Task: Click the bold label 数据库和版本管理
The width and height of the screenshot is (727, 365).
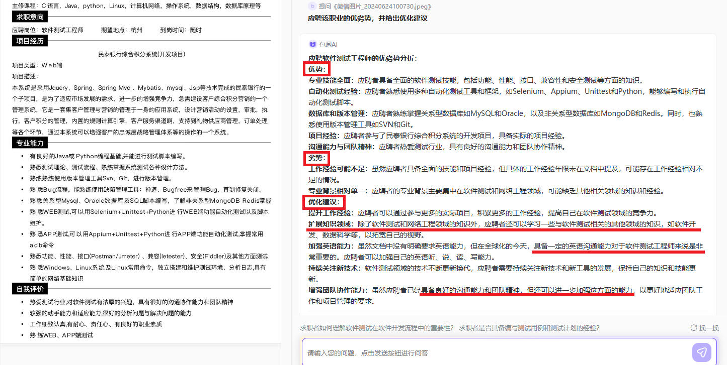Action: 338,113
